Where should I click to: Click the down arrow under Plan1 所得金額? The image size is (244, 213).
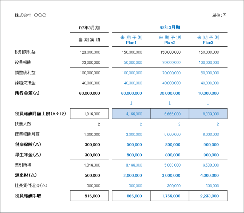click(x=131, y=103)
